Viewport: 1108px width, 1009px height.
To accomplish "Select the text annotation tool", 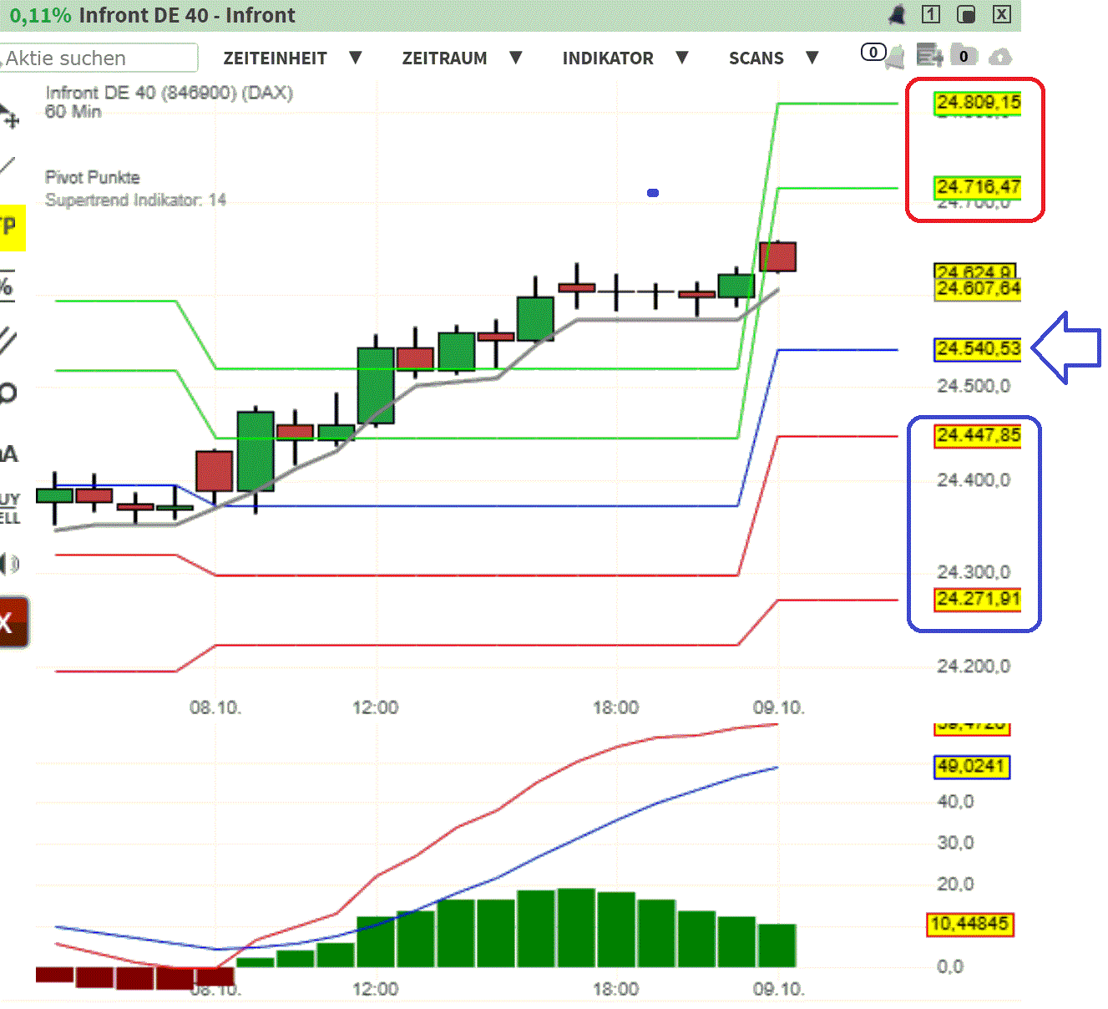I will [x=11, y=454].
